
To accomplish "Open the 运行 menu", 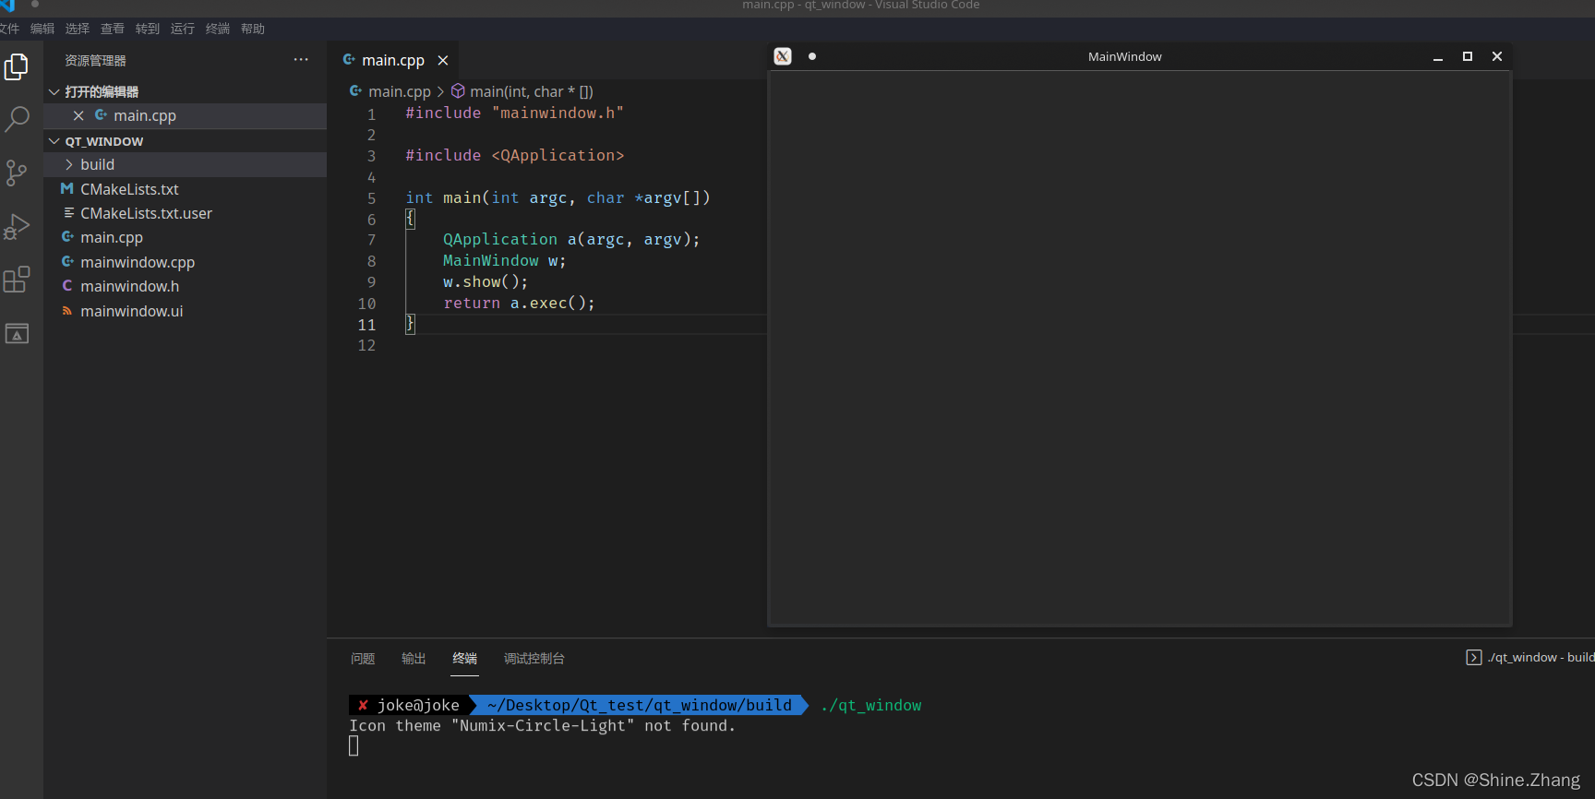I will 183,29.
